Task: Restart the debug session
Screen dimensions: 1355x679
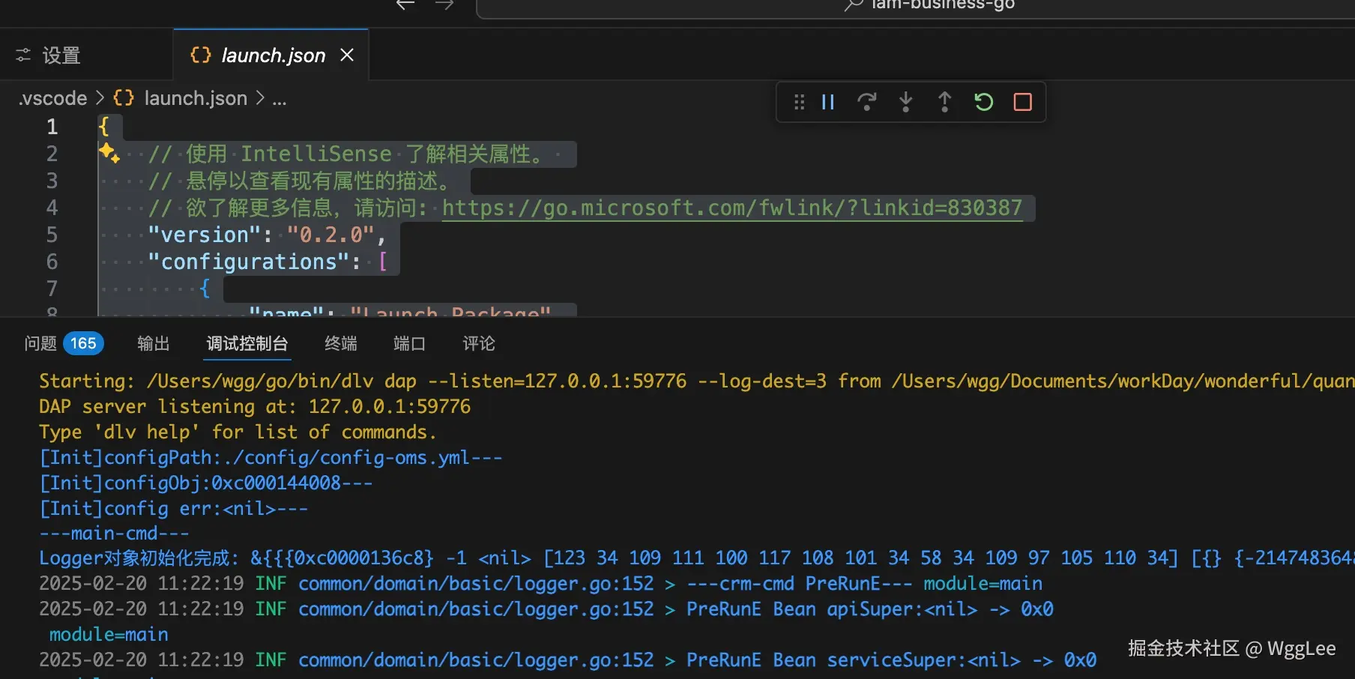Action: click(984, 102)
